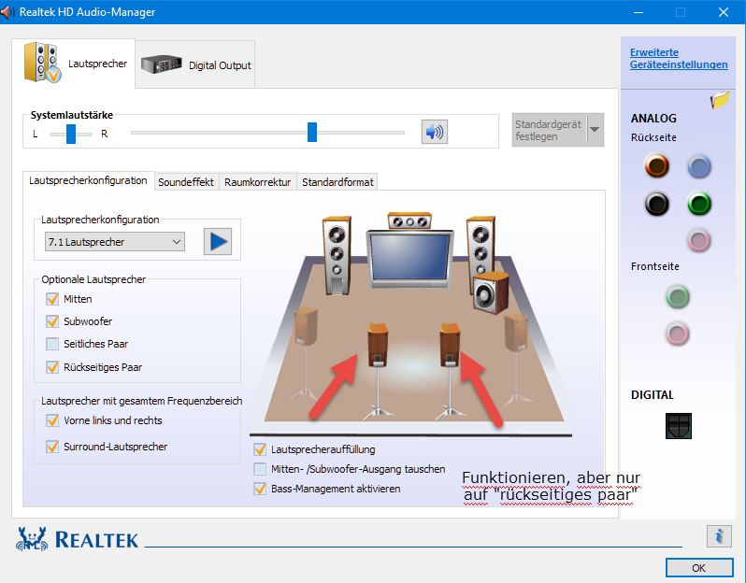Confirm with the OK button
This screenshot has height=583, width=746.
pyautogui.click(x=699, y=568)
